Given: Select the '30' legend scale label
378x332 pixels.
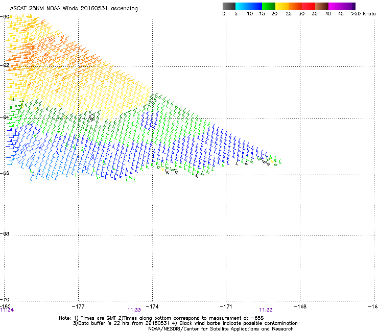Looking at the screenshot, I should point(301,14).
